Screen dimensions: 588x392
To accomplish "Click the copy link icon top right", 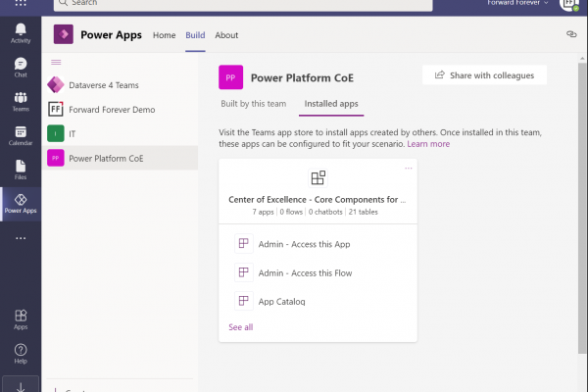I will pos(571,34).
